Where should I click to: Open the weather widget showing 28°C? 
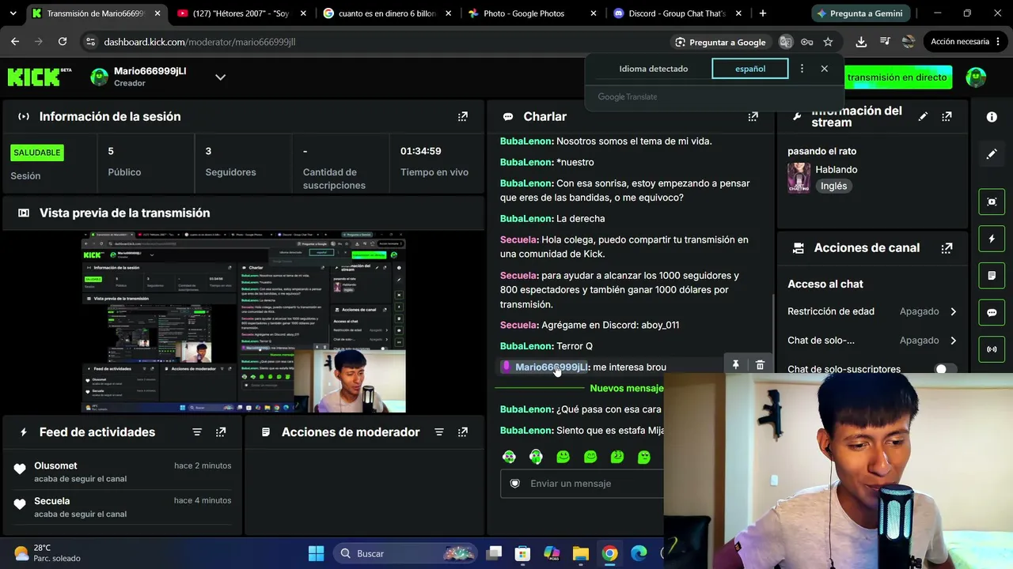click(47, 553)
